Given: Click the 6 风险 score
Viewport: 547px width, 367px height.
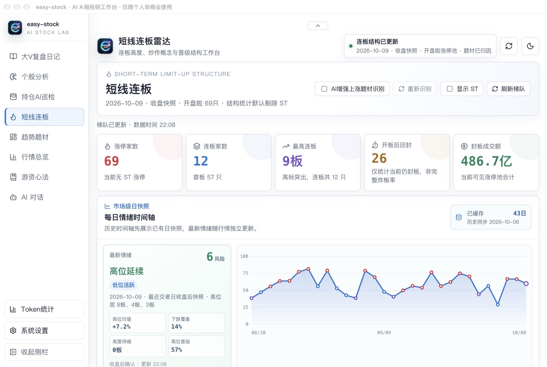Looking at the screenshot, I should tap(215, 257).
